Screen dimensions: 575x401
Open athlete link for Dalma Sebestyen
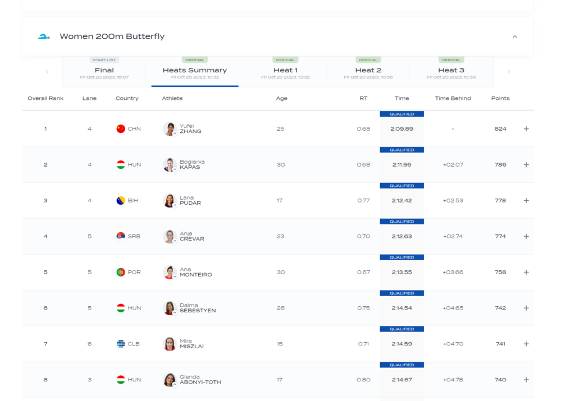(x=197, y=308)
